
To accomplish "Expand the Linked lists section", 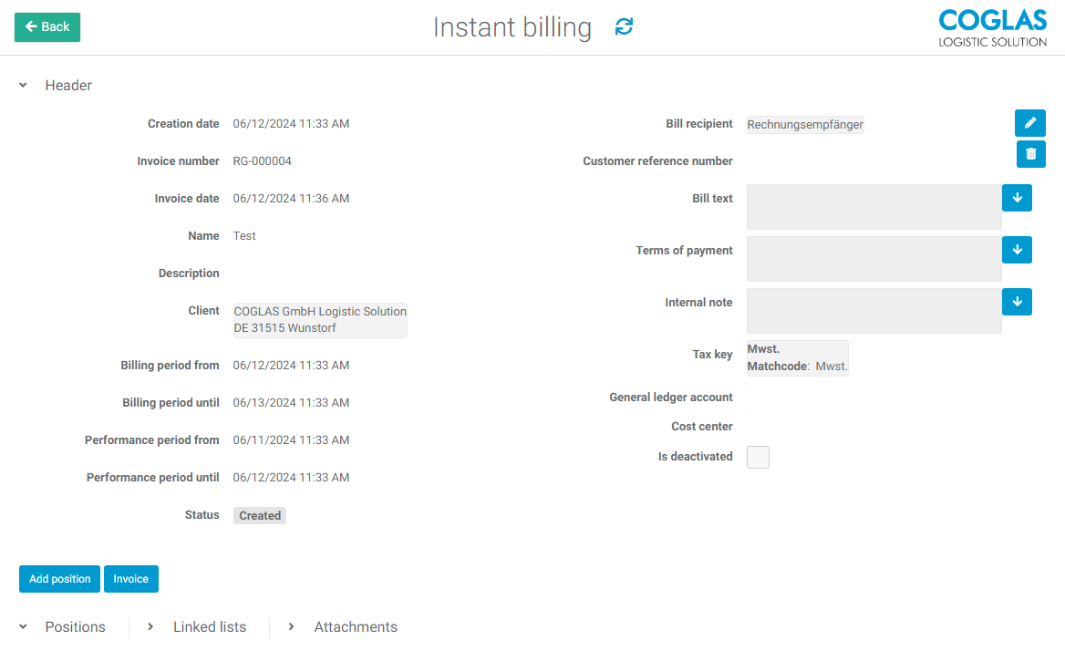I will tap(151, 627).
